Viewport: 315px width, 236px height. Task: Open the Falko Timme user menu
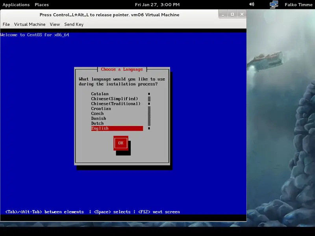298,5
